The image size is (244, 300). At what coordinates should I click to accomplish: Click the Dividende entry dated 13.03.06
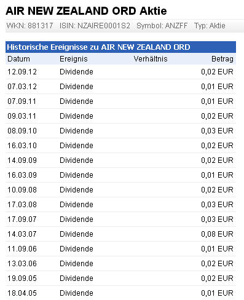[76, 264]
